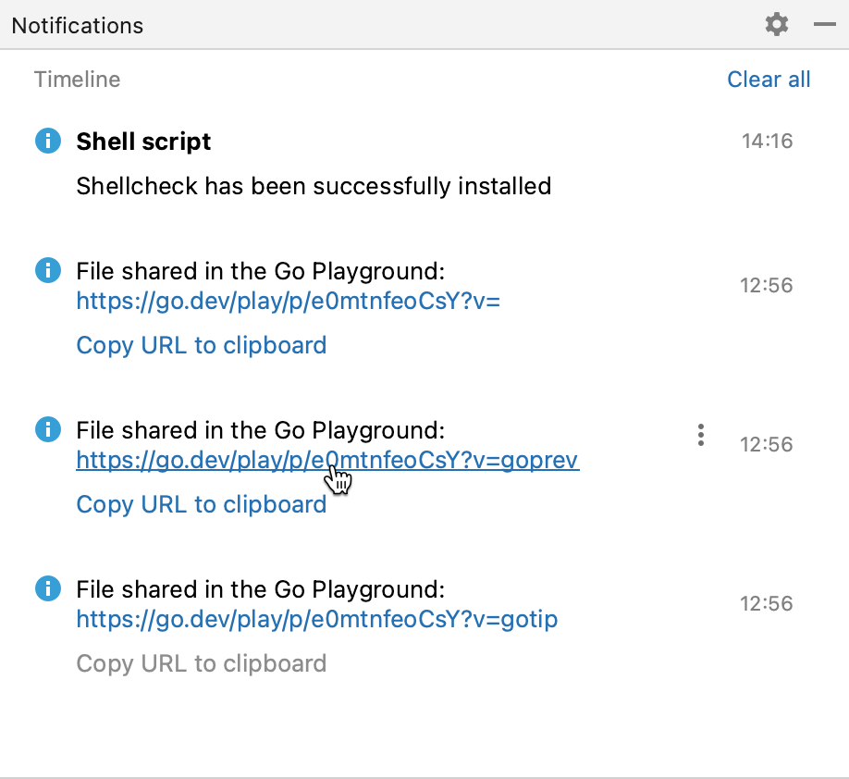Click the Shellcheck successfully installed message
Screen dimensions: 849x779
(x=314, y=186)
